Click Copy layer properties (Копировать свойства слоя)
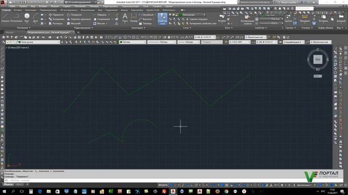The width and height of the screenshot is (348, 195). [201, 23]
